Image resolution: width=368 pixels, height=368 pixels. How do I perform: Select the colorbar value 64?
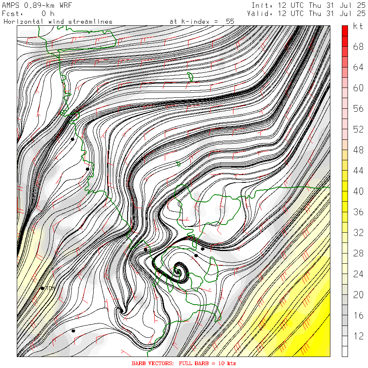point(358,67)
